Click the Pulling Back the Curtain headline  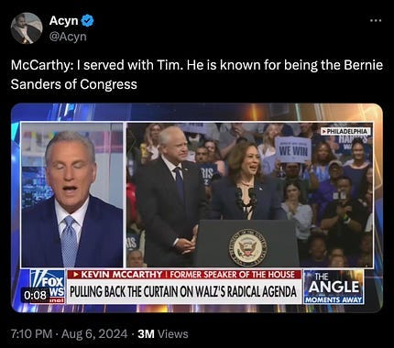(184, 291)
